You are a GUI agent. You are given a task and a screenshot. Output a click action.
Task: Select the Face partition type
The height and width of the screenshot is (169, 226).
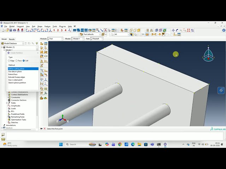pyautogui.click(x=17, y=61)
